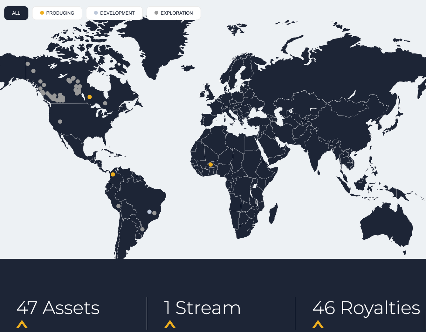The image size is (426, 332).
Task: Toggle the DEVELOPMENT filter
Action: click(114, 13)
